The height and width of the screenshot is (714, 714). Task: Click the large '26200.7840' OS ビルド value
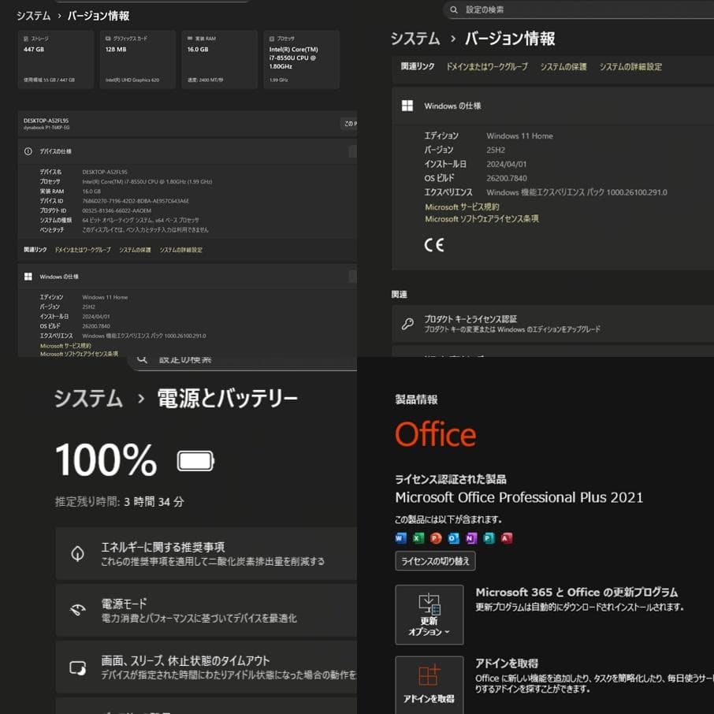[x=507, y=178]
